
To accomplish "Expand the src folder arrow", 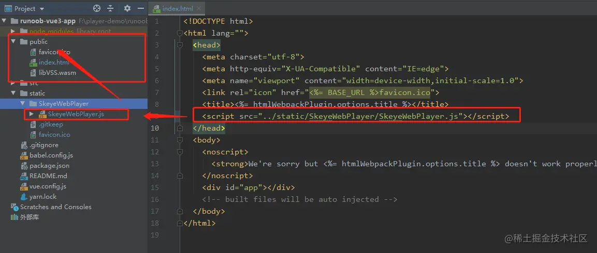I will (x=13, y=83).
